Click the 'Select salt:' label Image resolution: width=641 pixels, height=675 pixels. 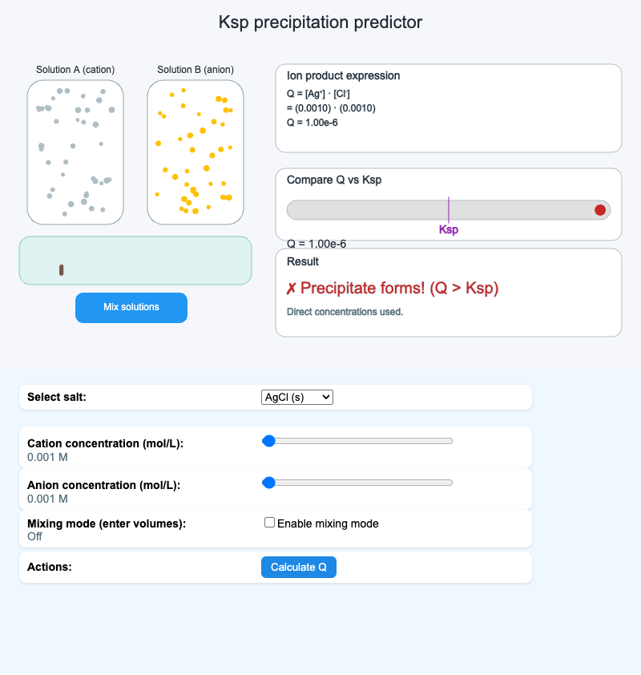pos(56,397)
